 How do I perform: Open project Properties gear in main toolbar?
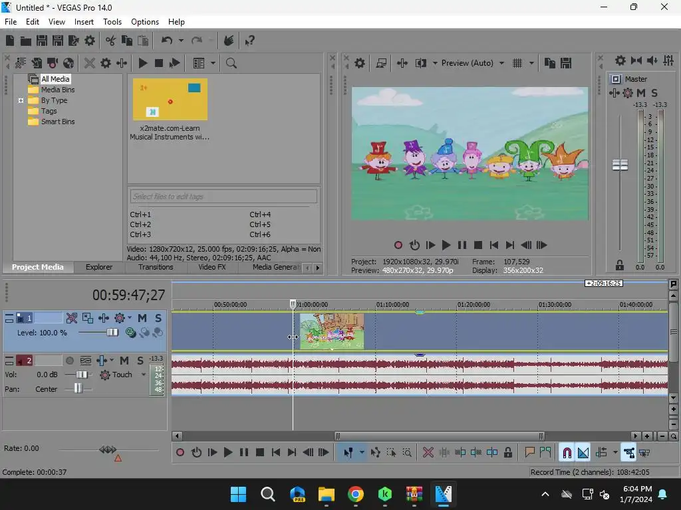pos(90,41)
